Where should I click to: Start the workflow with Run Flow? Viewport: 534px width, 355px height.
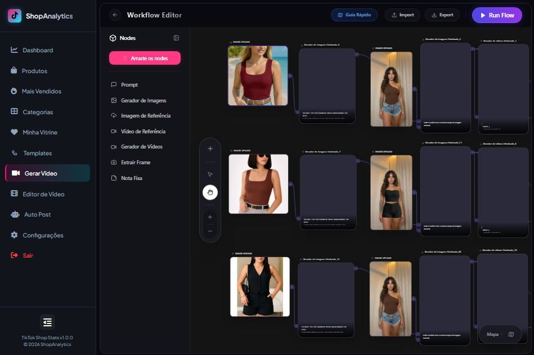point(497,15)
